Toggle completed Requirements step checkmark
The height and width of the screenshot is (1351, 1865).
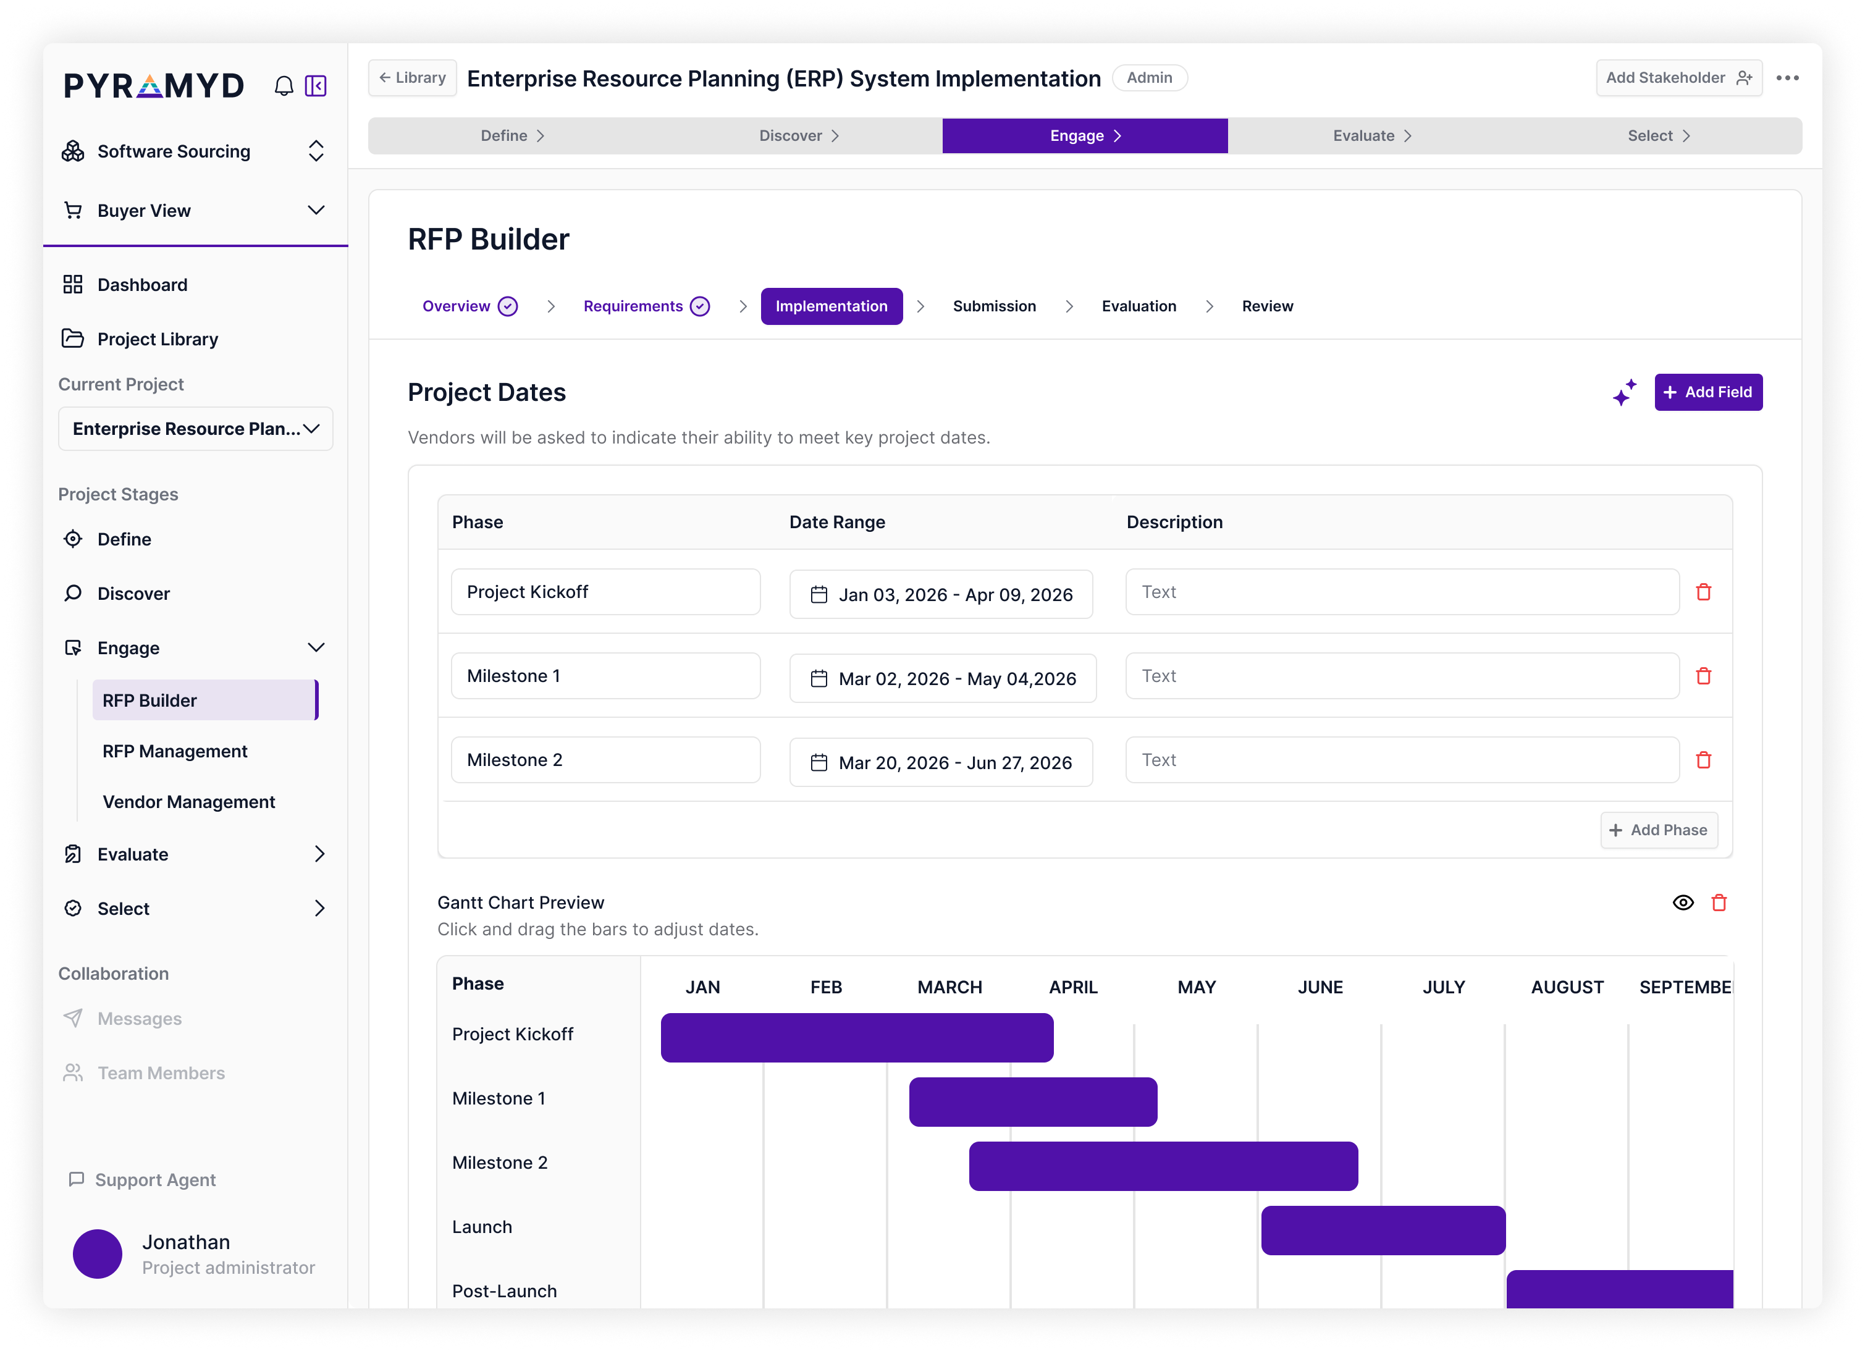[700, 307]
